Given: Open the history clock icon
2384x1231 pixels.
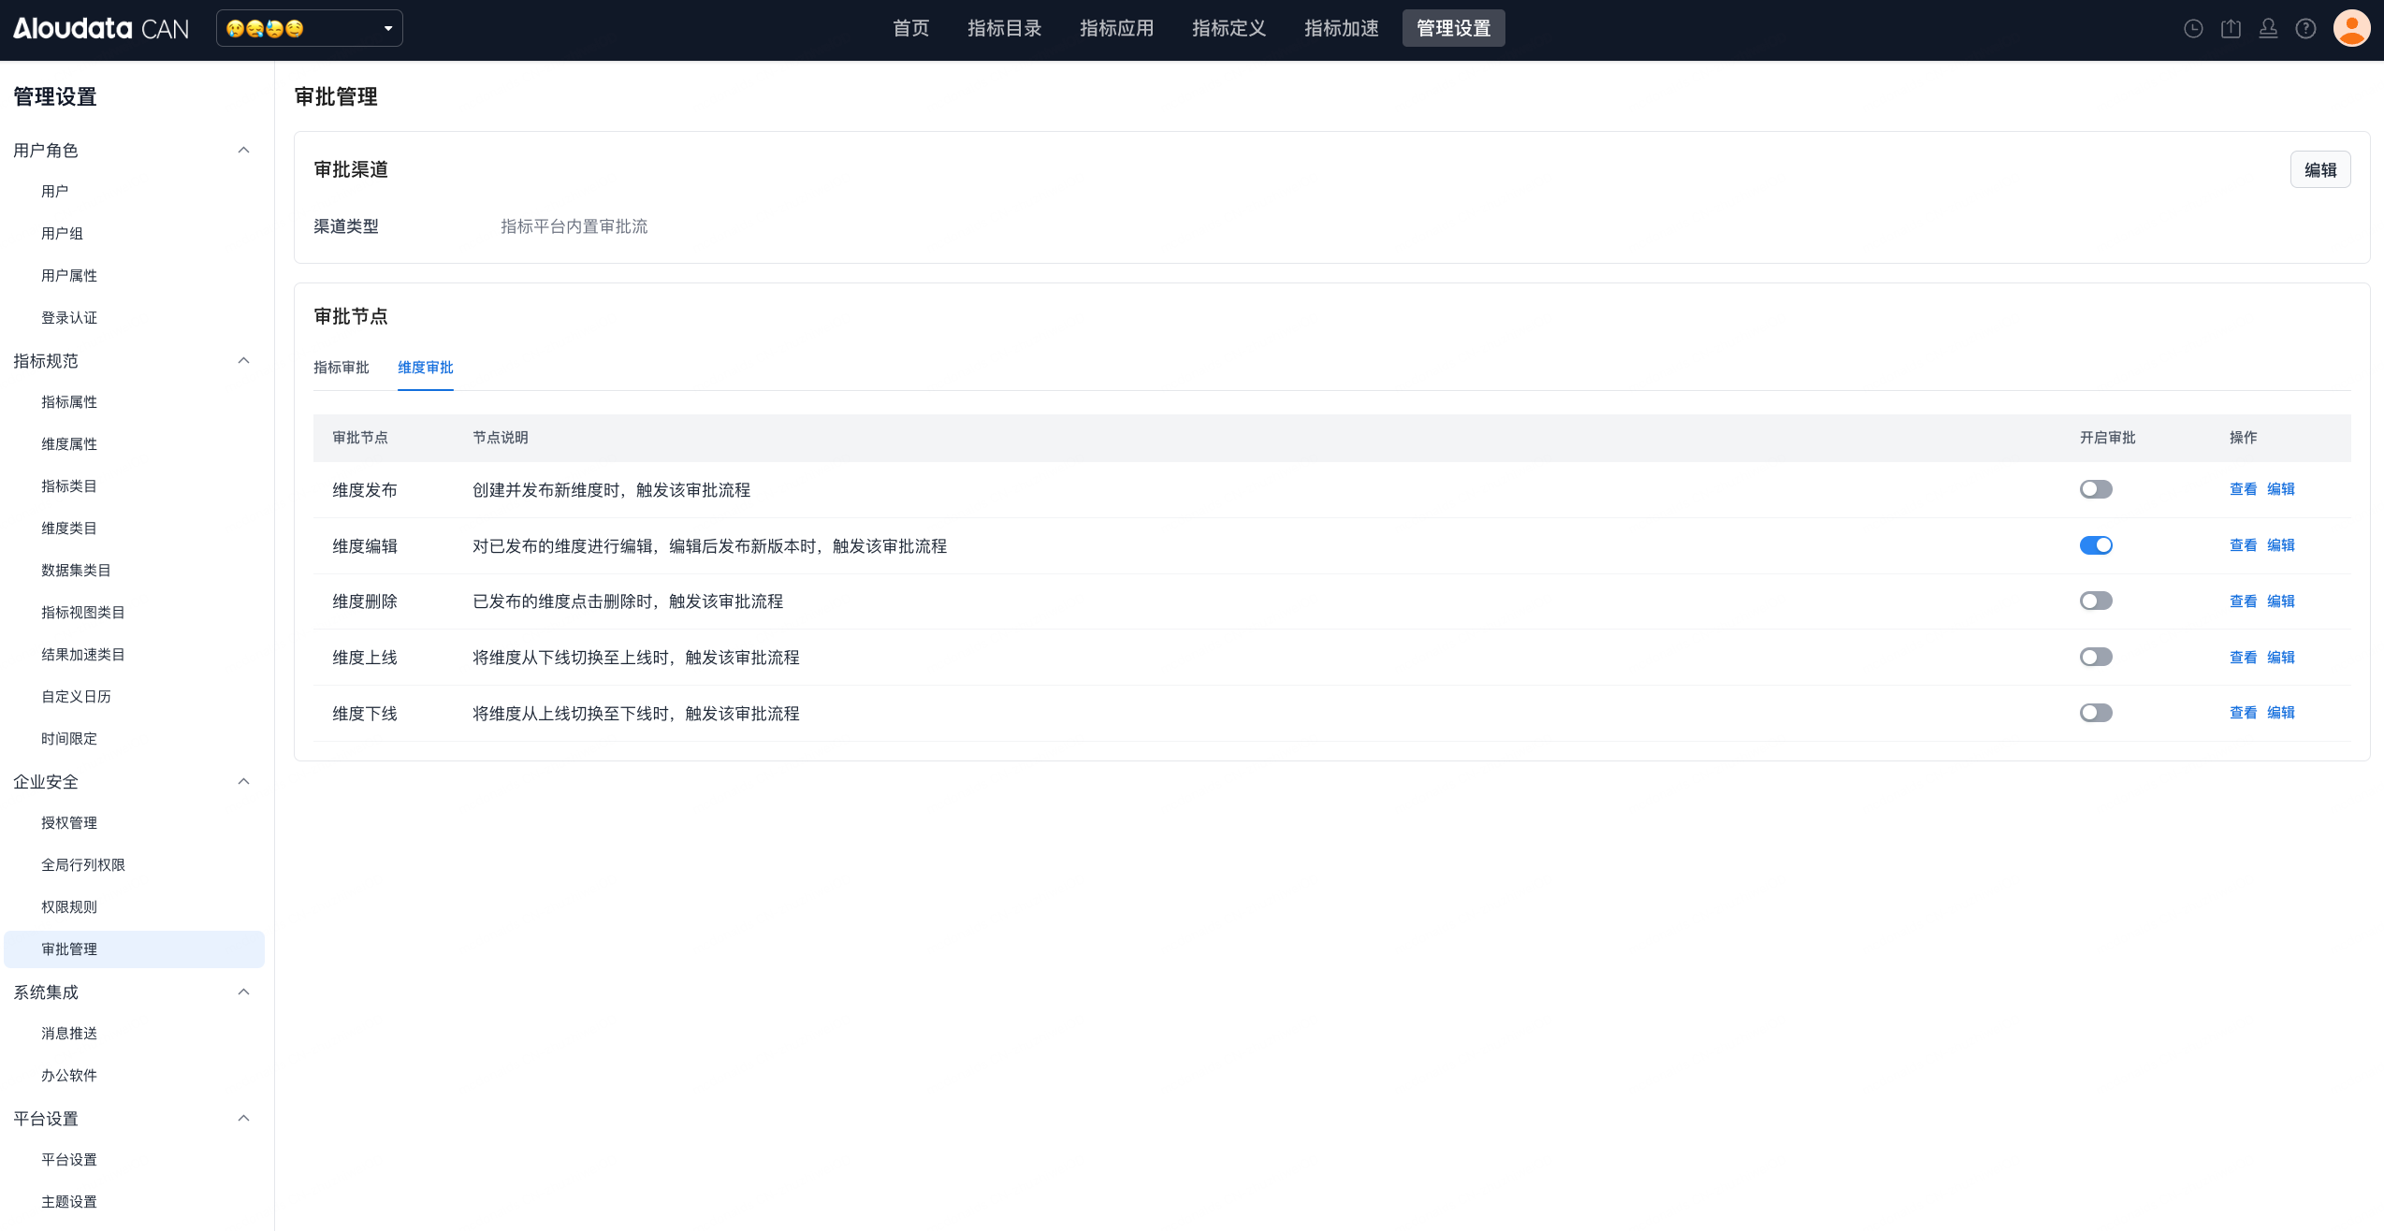Looking at the screenshot, I should pos(2193,29).
